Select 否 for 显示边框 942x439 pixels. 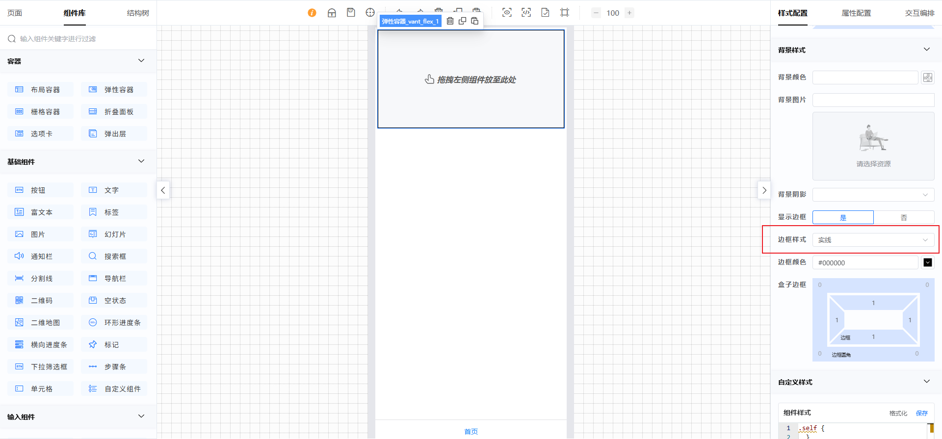[904, 217]
